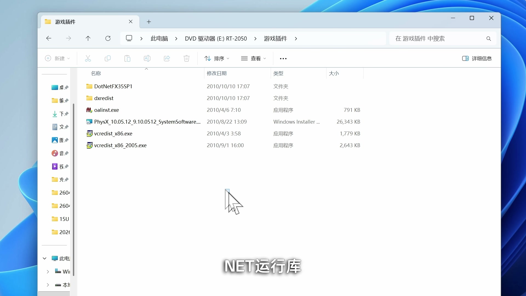Open the 排序 sort dropdown
The height and width of the screenshot is (296, 526).
(217, 58)
